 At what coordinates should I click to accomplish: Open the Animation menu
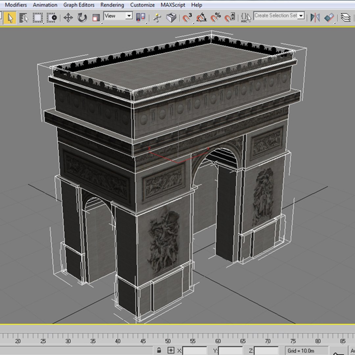point(45,5)
